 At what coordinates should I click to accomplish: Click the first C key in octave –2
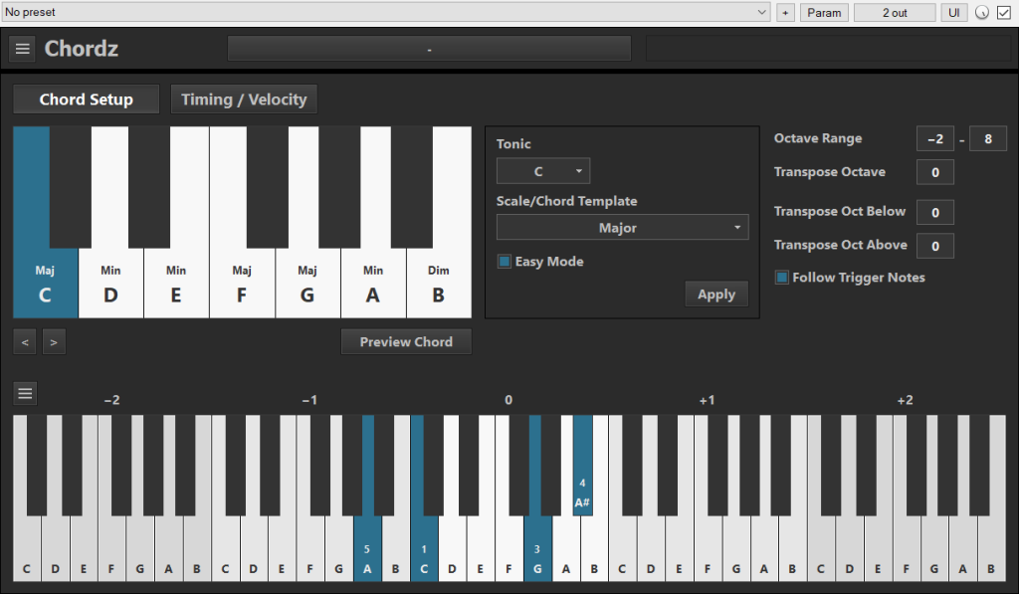click(27, 549)
